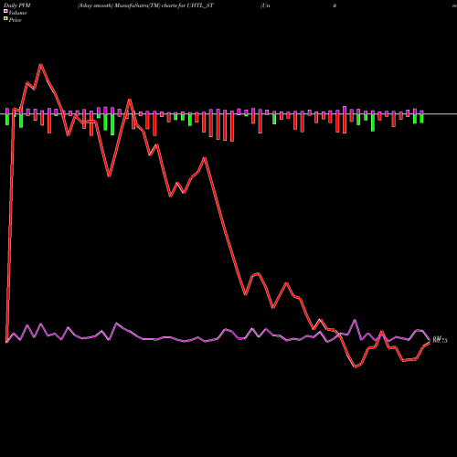Click the '(3day smooth)' chart subtitle text

click(x=94, y=5)
